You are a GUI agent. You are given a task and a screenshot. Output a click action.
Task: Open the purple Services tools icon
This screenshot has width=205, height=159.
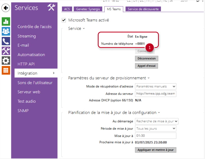pos(6,51)
